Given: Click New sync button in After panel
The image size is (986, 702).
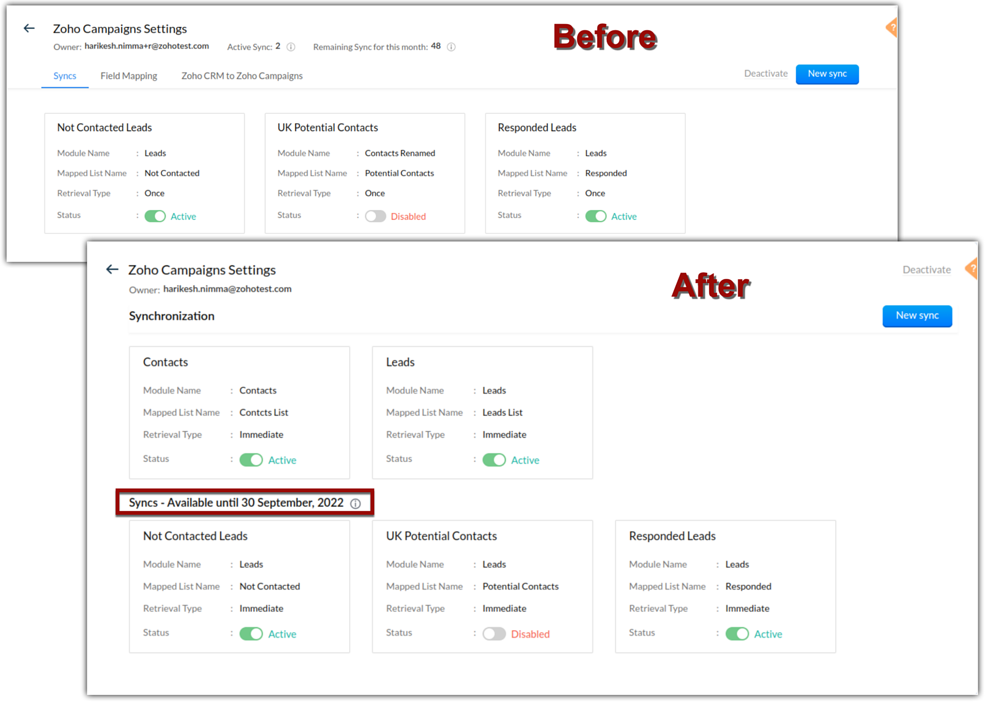Looking at the screenshot, I should pos(916,316).
